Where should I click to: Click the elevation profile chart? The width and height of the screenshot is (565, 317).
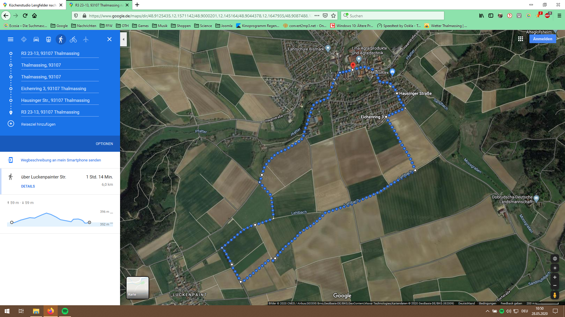59,219
